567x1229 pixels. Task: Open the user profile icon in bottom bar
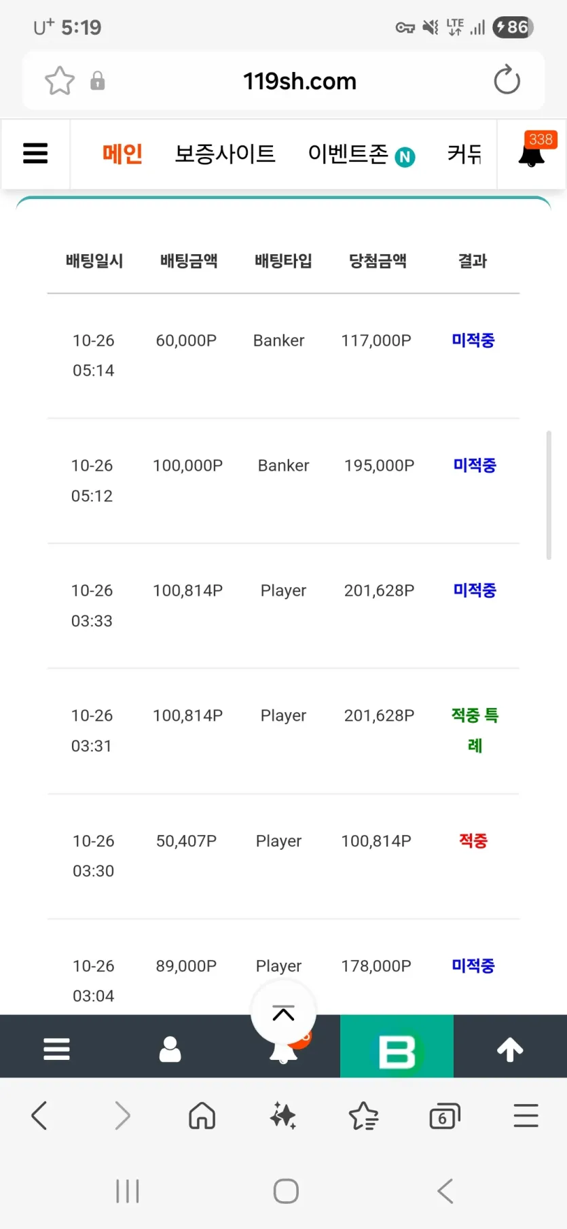click(170, 1050)
